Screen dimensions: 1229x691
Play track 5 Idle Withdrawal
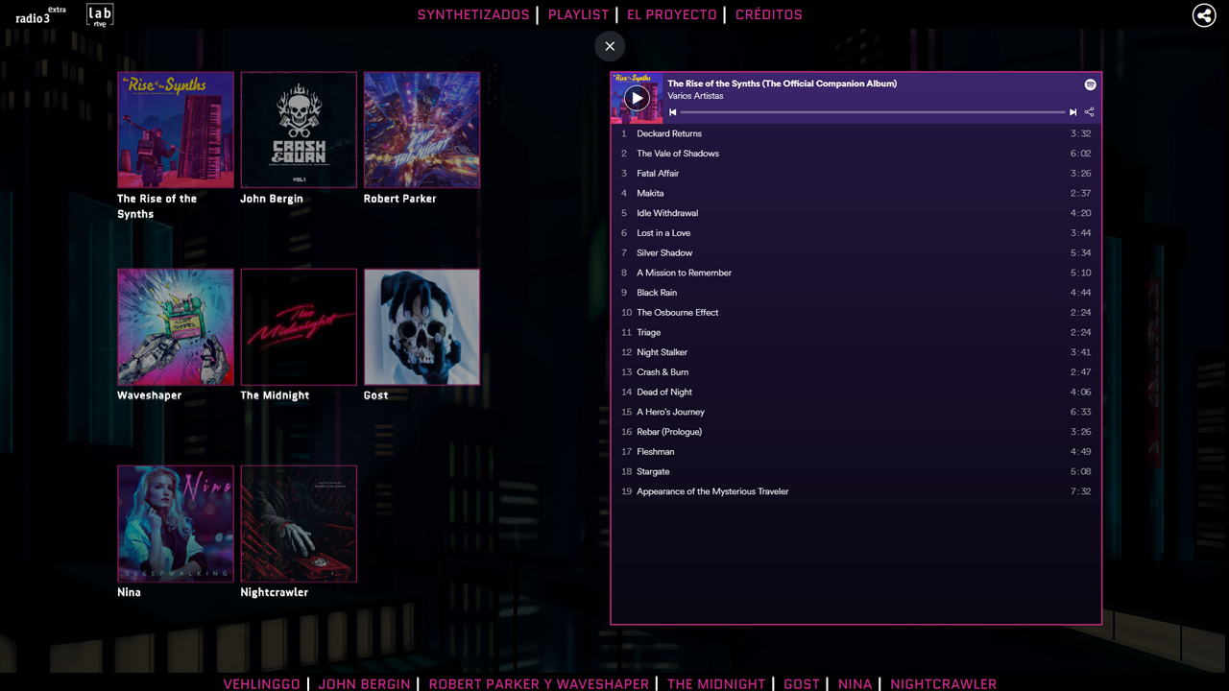(856, 213)
